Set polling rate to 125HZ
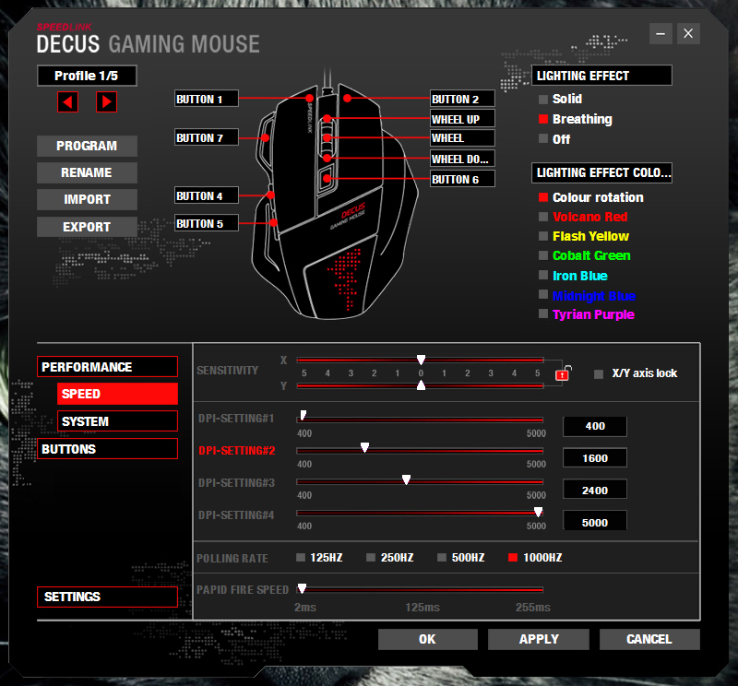 pos(301,558)
